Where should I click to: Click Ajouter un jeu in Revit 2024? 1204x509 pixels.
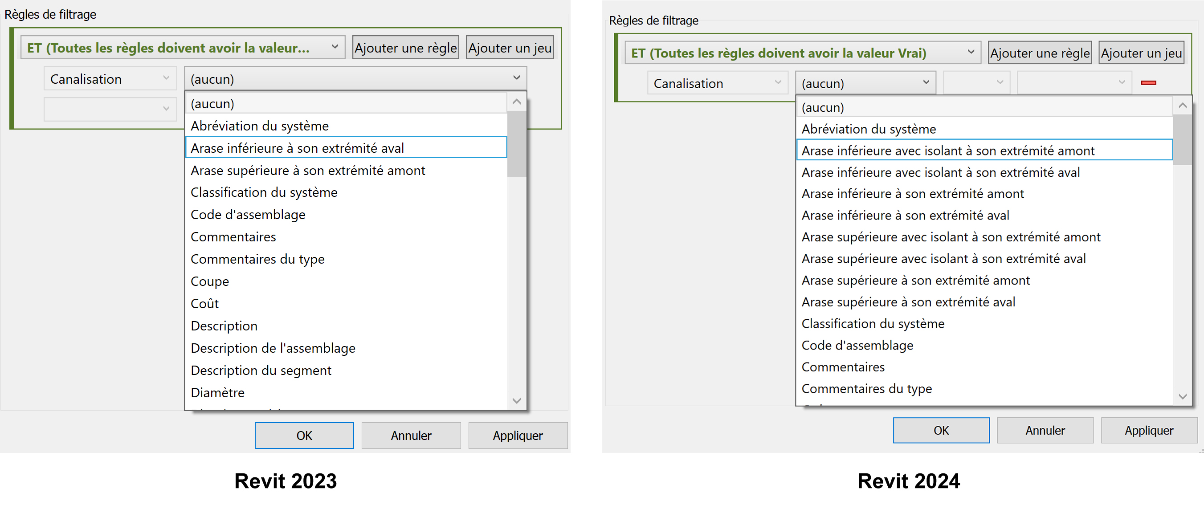(x=1141, y=53)
